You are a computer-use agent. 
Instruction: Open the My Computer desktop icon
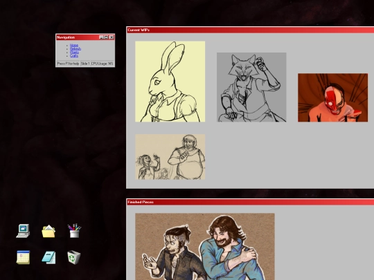click(x=23, y=231)
